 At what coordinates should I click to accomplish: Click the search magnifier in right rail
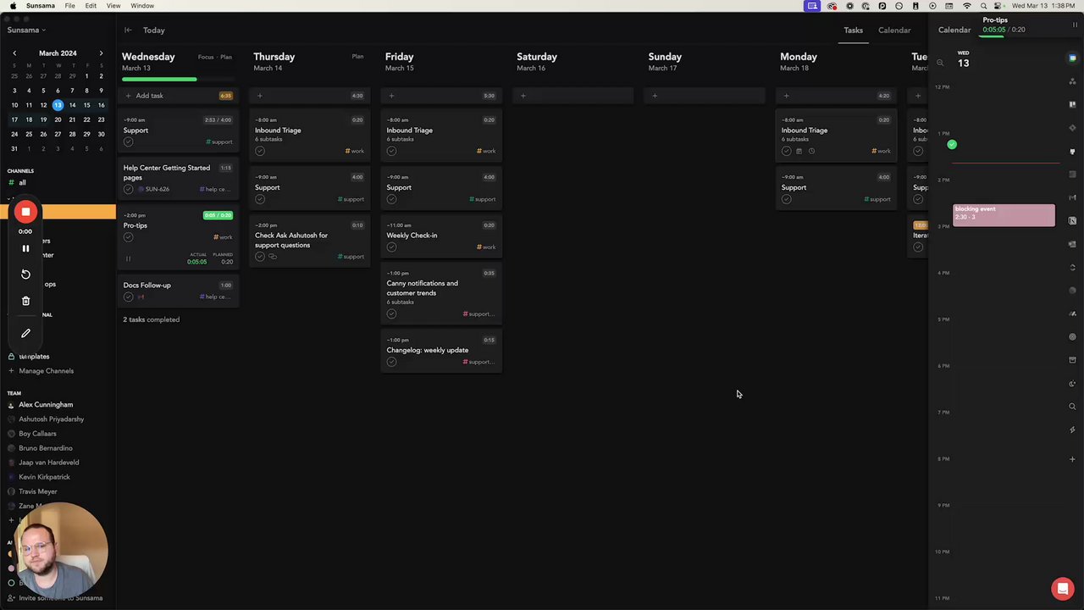[1072, 407]
